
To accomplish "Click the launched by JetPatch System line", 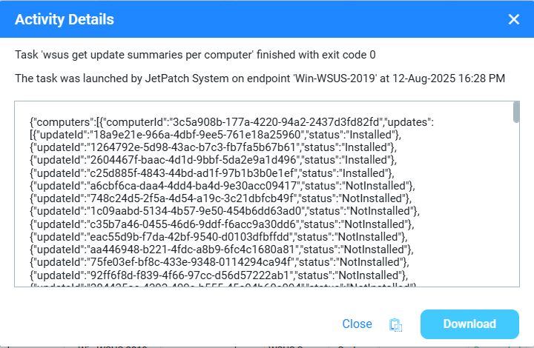I will [260, 78].
